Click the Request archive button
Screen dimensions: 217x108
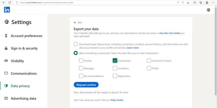point(86,85)
